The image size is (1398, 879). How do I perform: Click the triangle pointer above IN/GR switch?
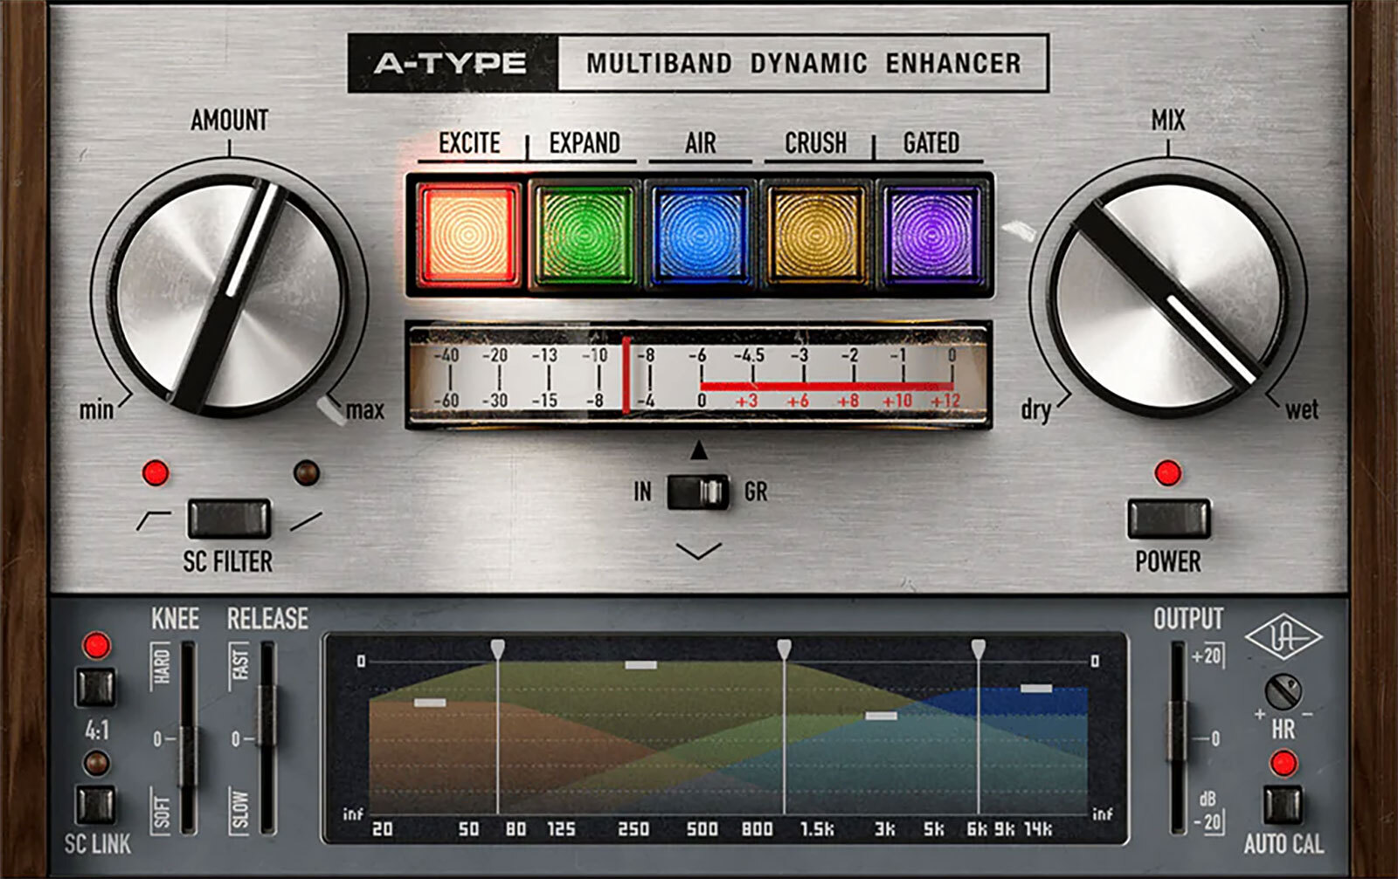698,450
